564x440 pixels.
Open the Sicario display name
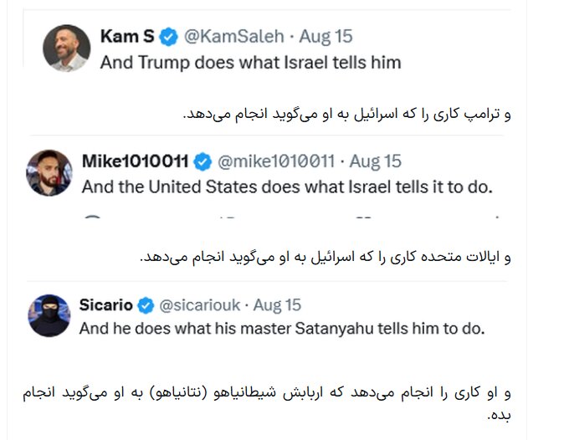pyautogui.click(x=106, y=304)
